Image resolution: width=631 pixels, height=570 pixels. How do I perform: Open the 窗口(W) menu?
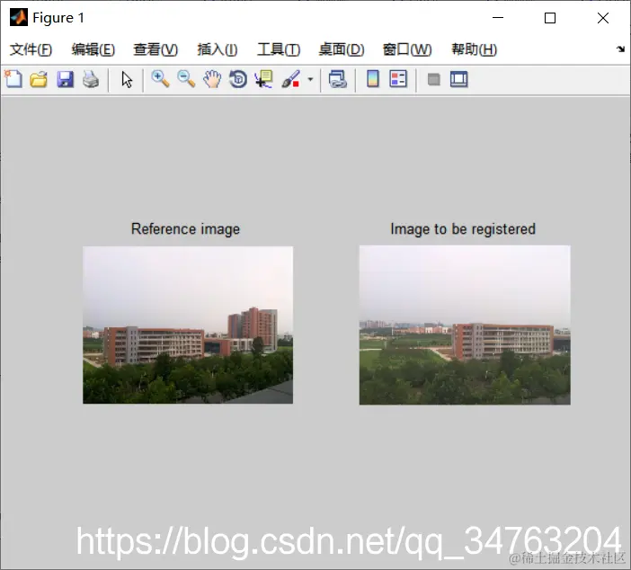(x=407, y=49)
